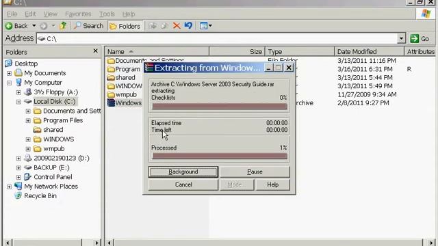Toggle the Folders pane button
The width and height of the screenshot is (438, 246).
tap(125, 26)
